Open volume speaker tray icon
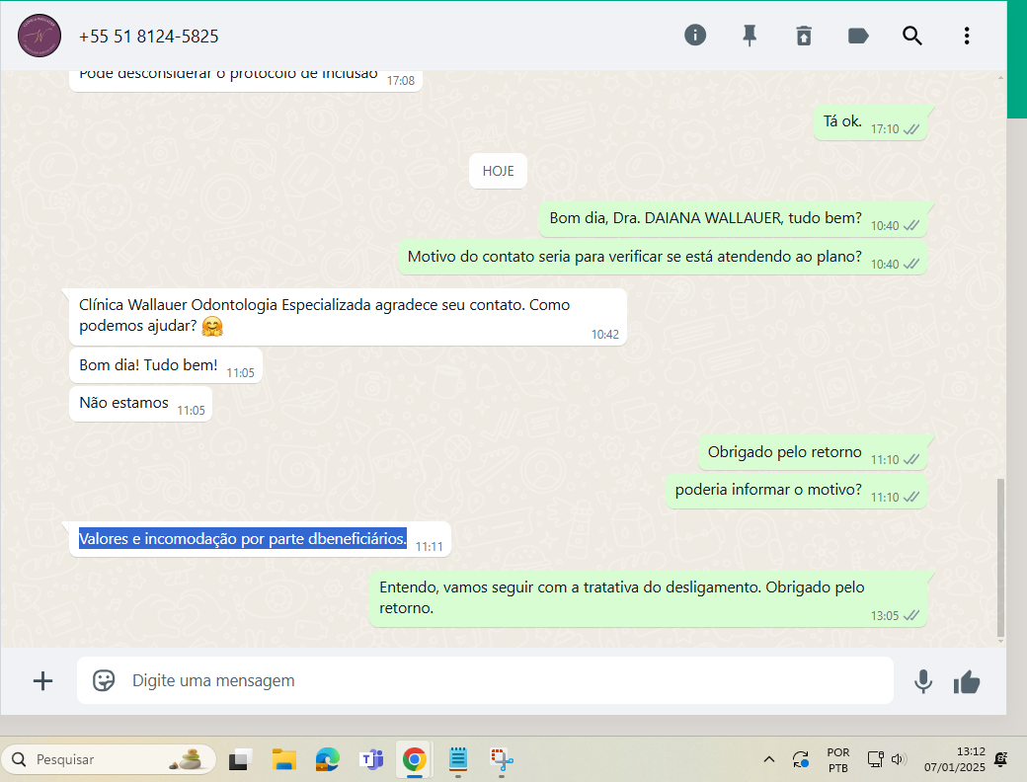The height and width of the screenshot is (782, 1027). pyautogui.click(x=898, y=759)
